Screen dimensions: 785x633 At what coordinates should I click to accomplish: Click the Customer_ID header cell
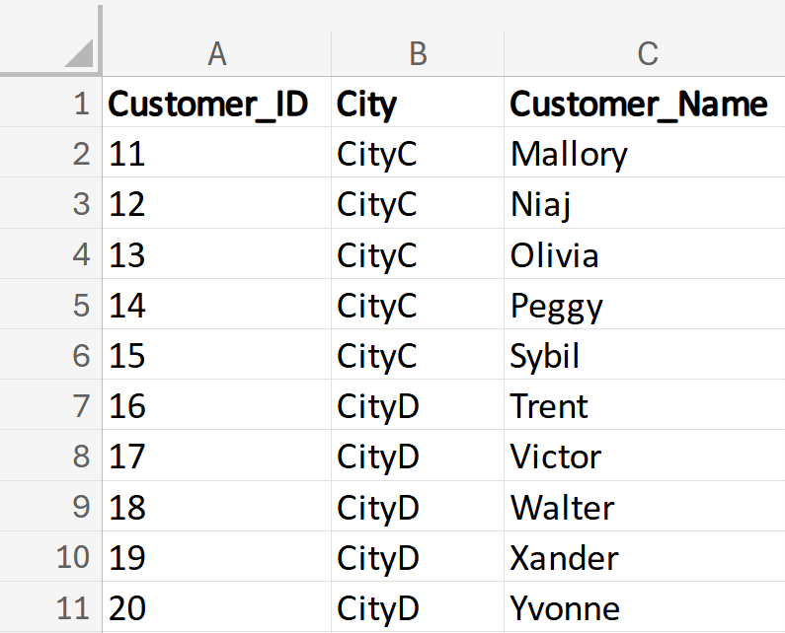coord(208,104)
